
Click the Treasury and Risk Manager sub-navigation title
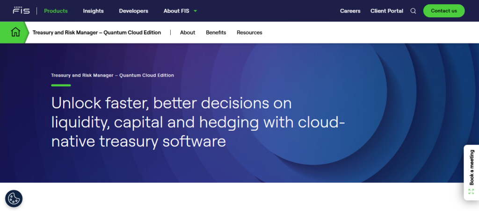[x=96, y=33]
